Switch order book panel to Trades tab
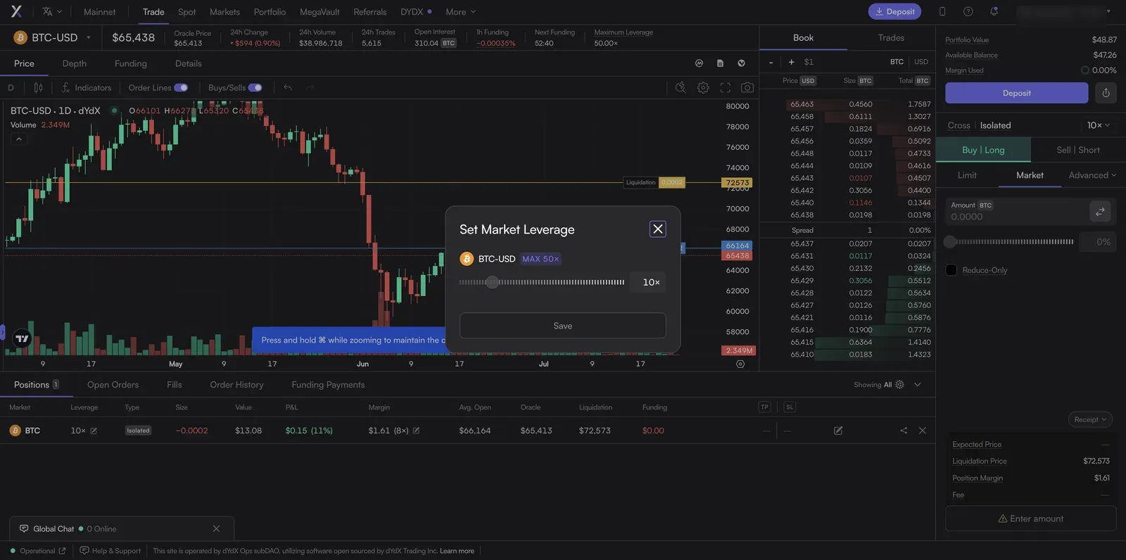The height and width of the screenshot is (560, 1126). coord(891,37)
